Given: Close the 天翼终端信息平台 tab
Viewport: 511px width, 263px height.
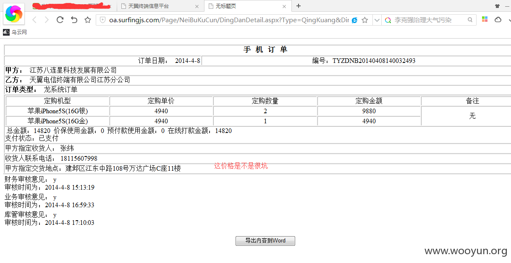Looking at the screenshot, I should (197, 6).
